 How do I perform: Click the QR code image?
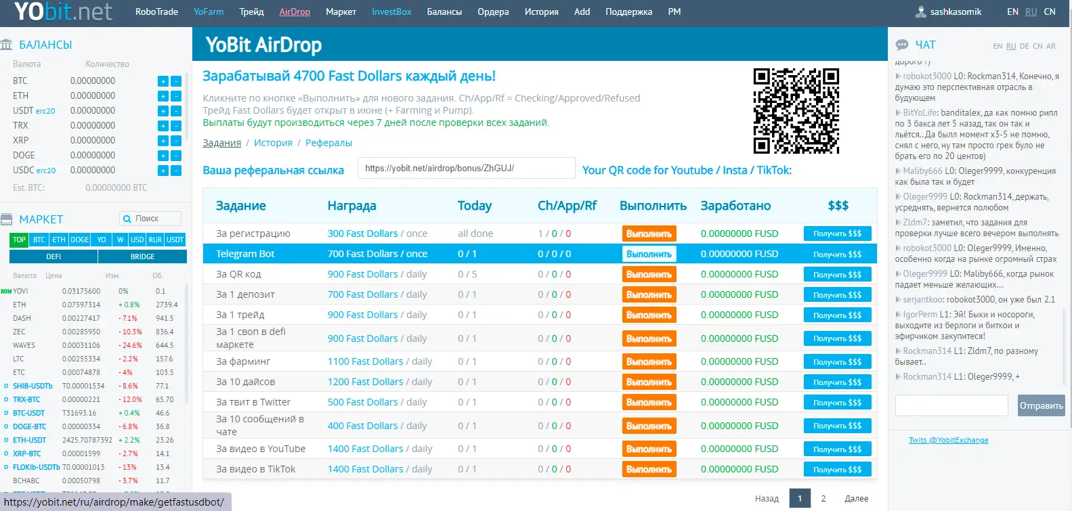point(796,111)
